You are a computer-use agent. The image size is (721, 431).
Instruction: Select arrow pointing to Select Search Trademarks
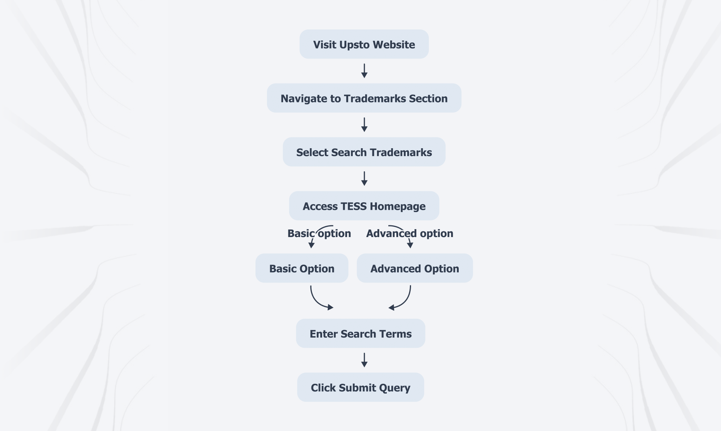[364, 125]
